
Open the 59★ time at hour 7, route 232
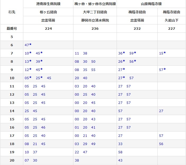pos(133,53)
